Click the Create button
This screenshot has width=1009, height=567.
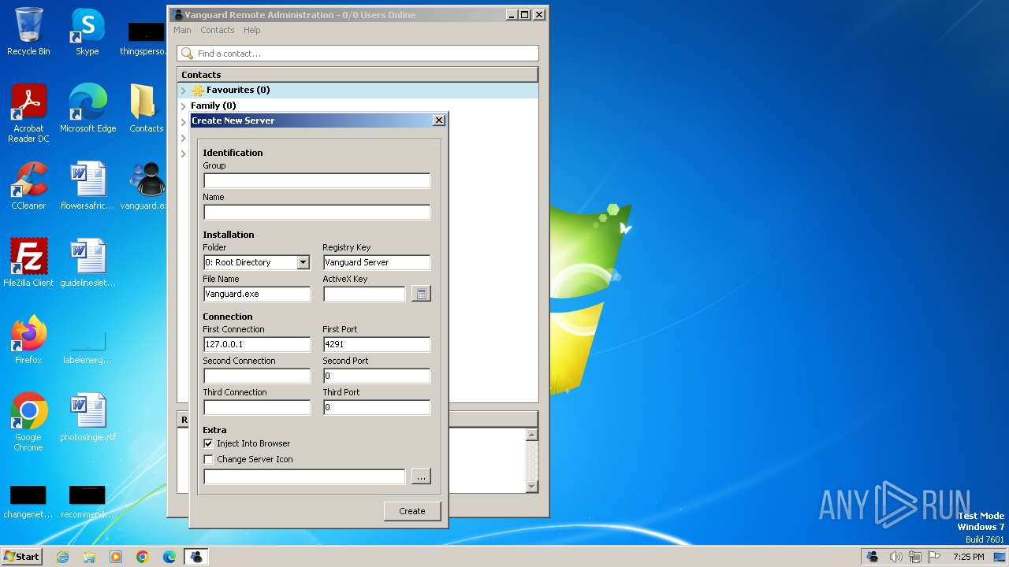coord(412,511)
